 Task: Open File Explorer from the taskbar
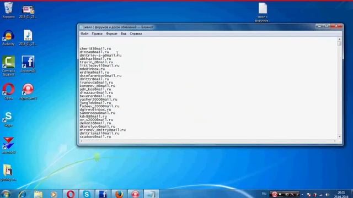click(38, 194)
